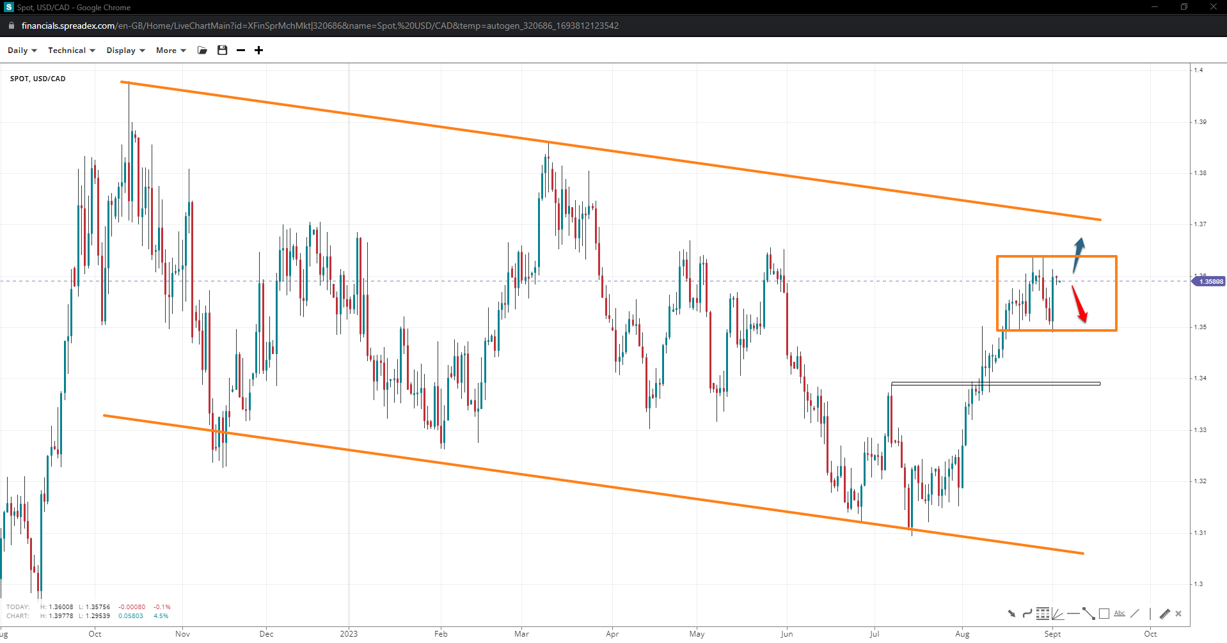
Task: Zoom in using the plus icon
Action: point(258,50)
